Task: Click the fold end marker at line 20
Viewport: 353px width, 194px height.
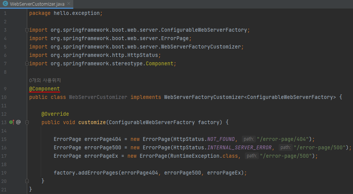Action: coord(27,181)
